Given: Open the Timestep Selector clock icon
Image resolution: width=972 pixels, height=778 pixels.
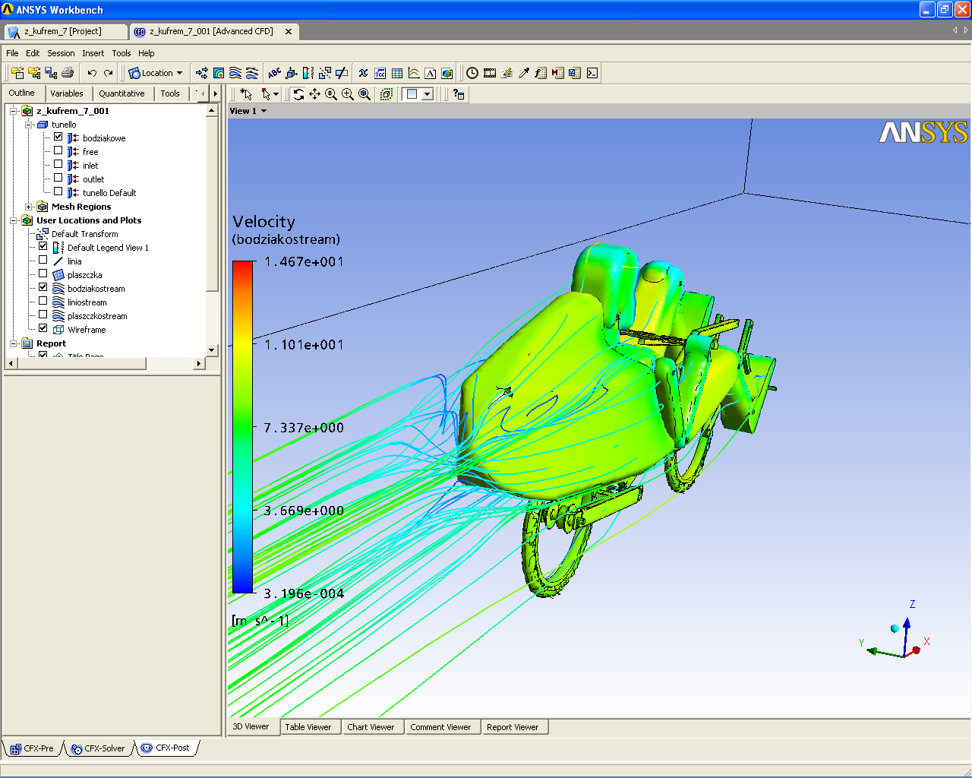Looking at the screenshot, I should pyautogui.click(x=472, y=73).
